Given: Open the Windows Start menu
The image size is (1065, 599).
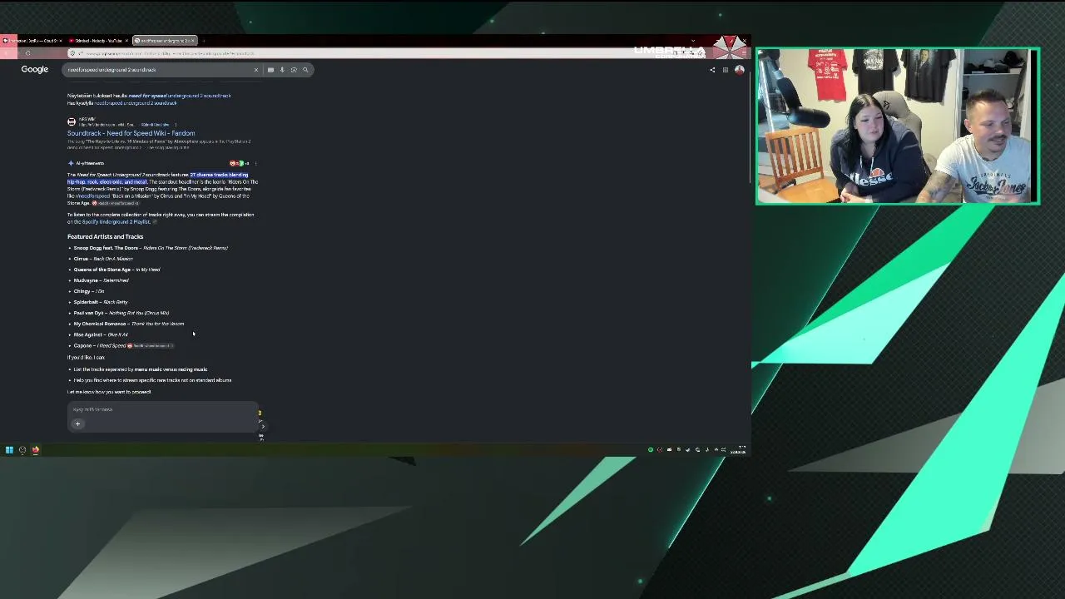Looking at the screenshot, I should [x=9, y=450].
